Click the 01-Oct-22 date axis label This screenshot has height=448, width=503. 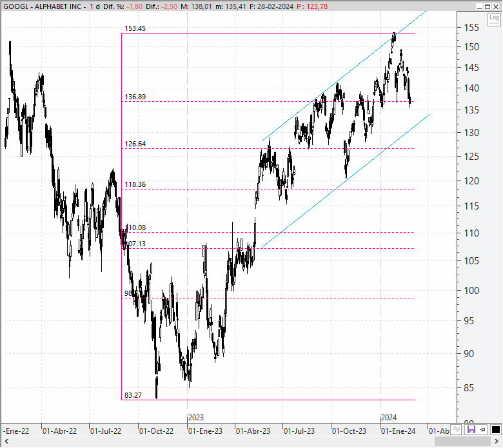pyautogui.click(x=156, y=431)
